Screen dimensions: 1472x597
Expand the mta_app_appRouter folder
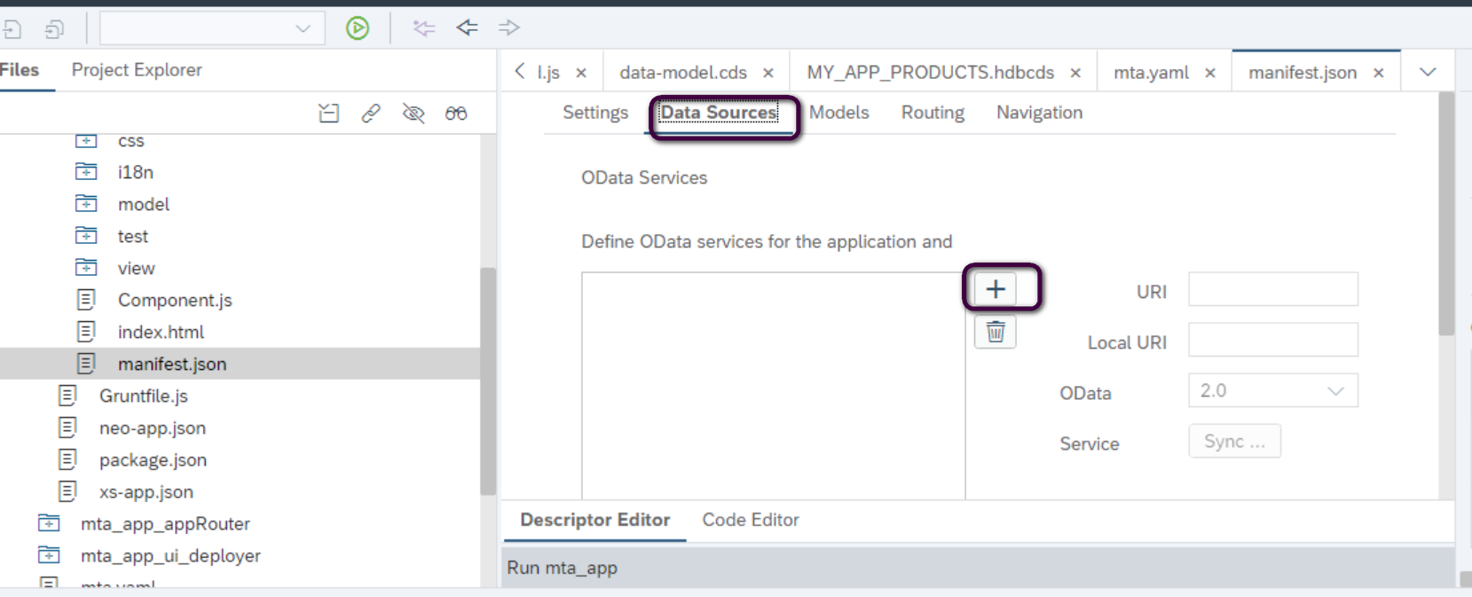pyautogui.click(x=49, y=523)
